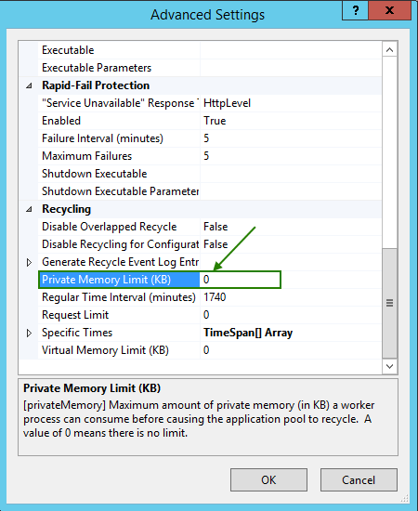Click the scroll up arrow

389,50
